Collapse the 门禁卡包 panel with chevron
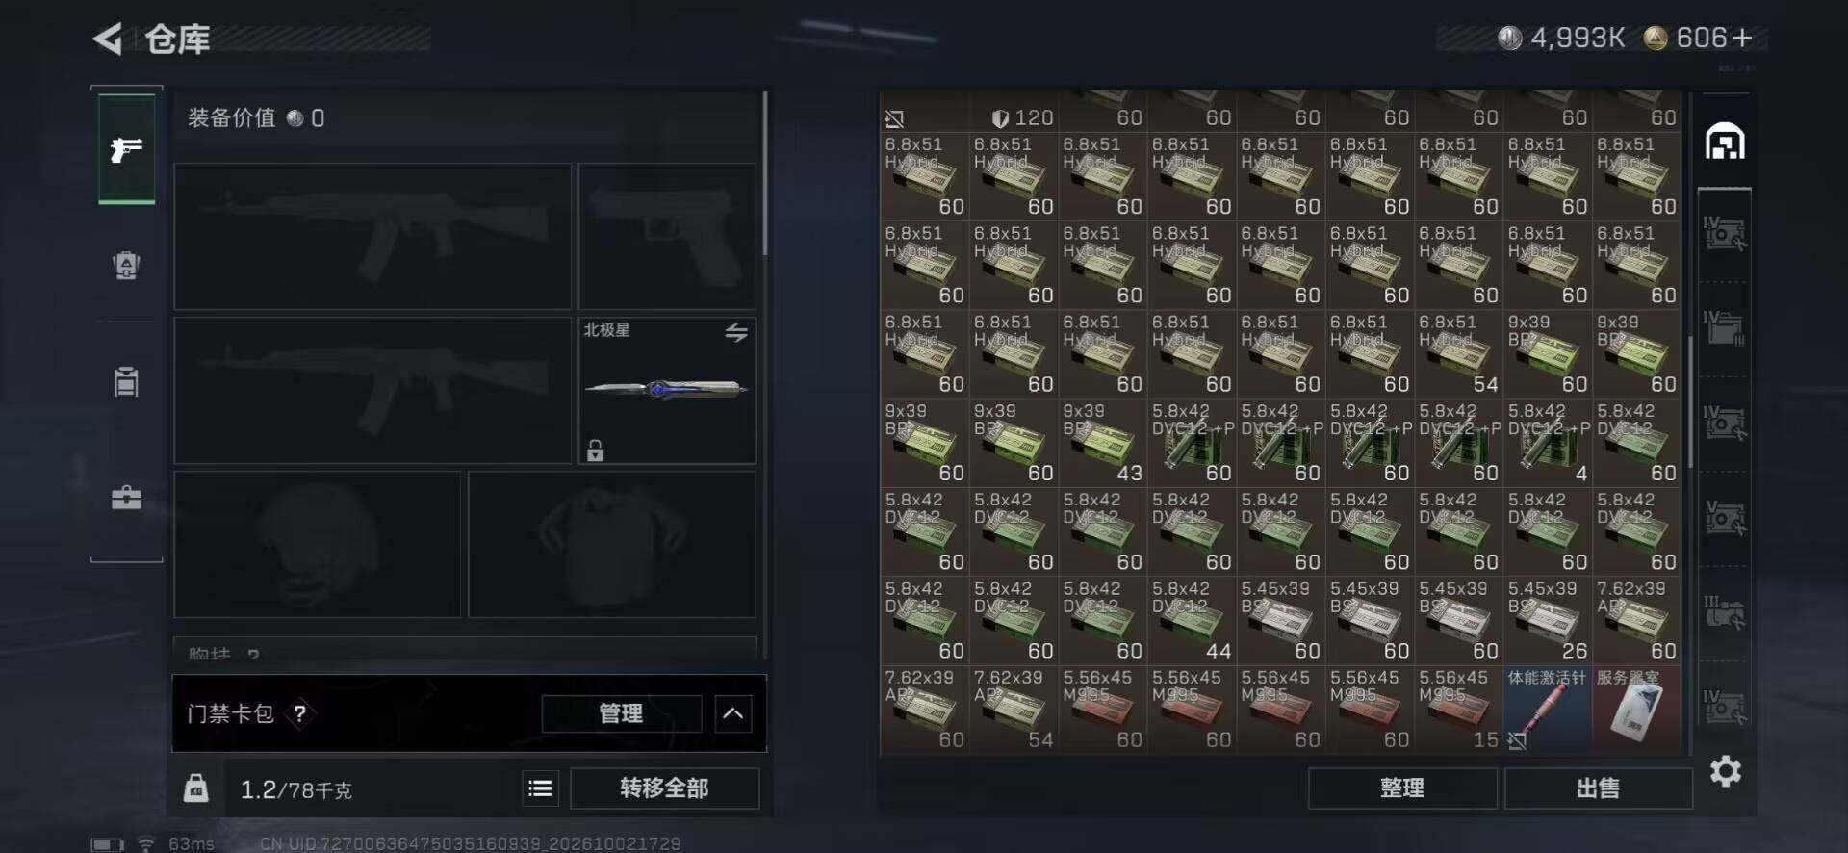The image size is (1848, 853). point(732,713)
